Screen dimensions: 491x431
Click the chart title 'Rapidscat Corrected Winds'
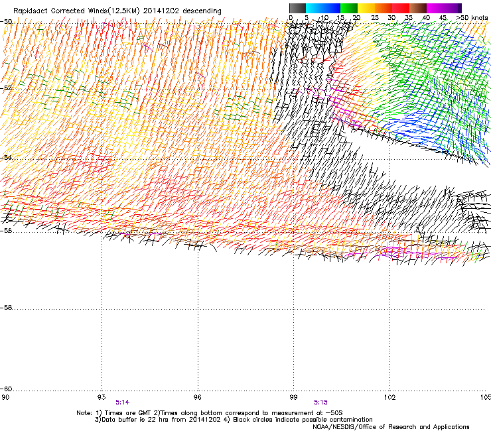(60, 11)
